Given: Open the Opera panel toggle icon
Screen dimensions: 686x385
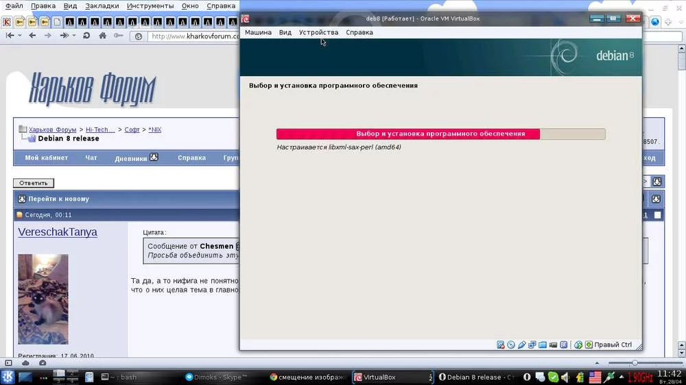Looking at the screenshot, I should 8,362.
